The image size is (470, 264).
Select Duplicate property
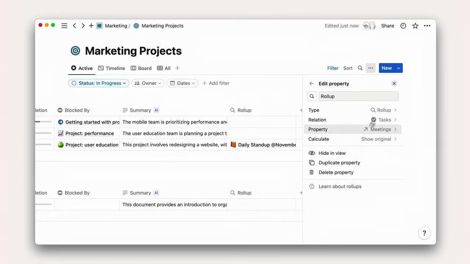(339, 162)
